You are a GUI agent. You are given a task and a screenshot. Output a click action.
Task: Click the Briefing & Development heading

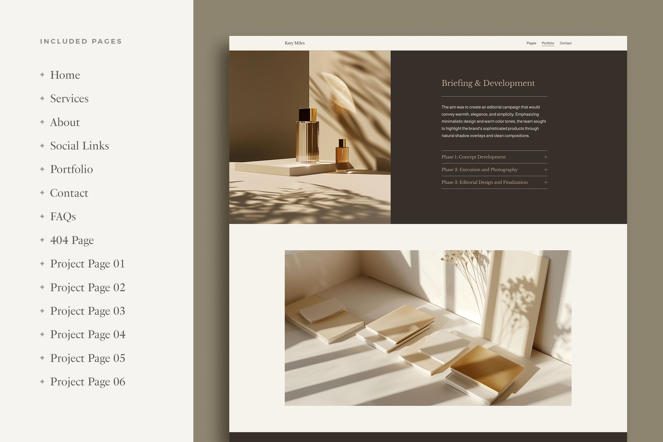[488, 83]
